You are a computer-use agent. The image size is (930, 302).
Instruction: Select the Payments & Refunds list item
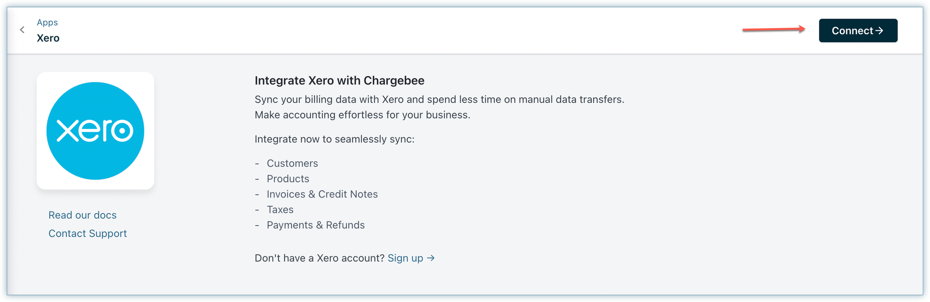click(x=316, y=225)
